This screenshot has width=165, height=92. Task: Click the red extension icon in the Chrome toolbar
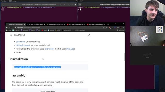110,28
